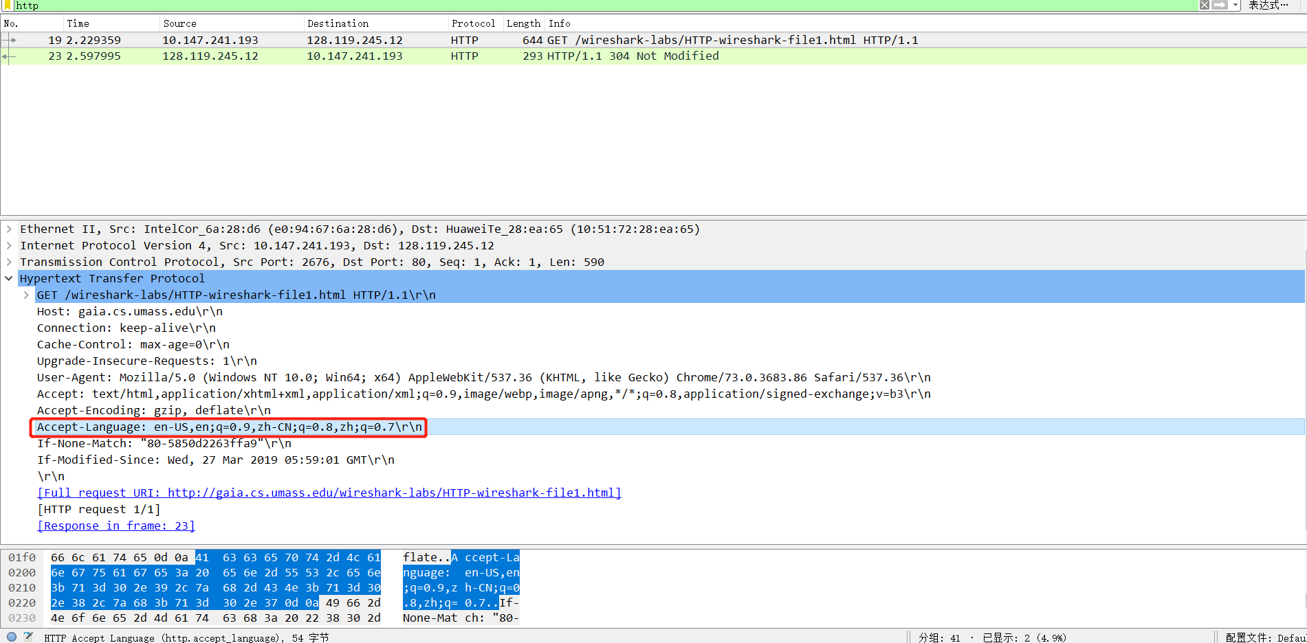
Task: Click the clear display filter X icon
Action: click(x=1205, y=5)
